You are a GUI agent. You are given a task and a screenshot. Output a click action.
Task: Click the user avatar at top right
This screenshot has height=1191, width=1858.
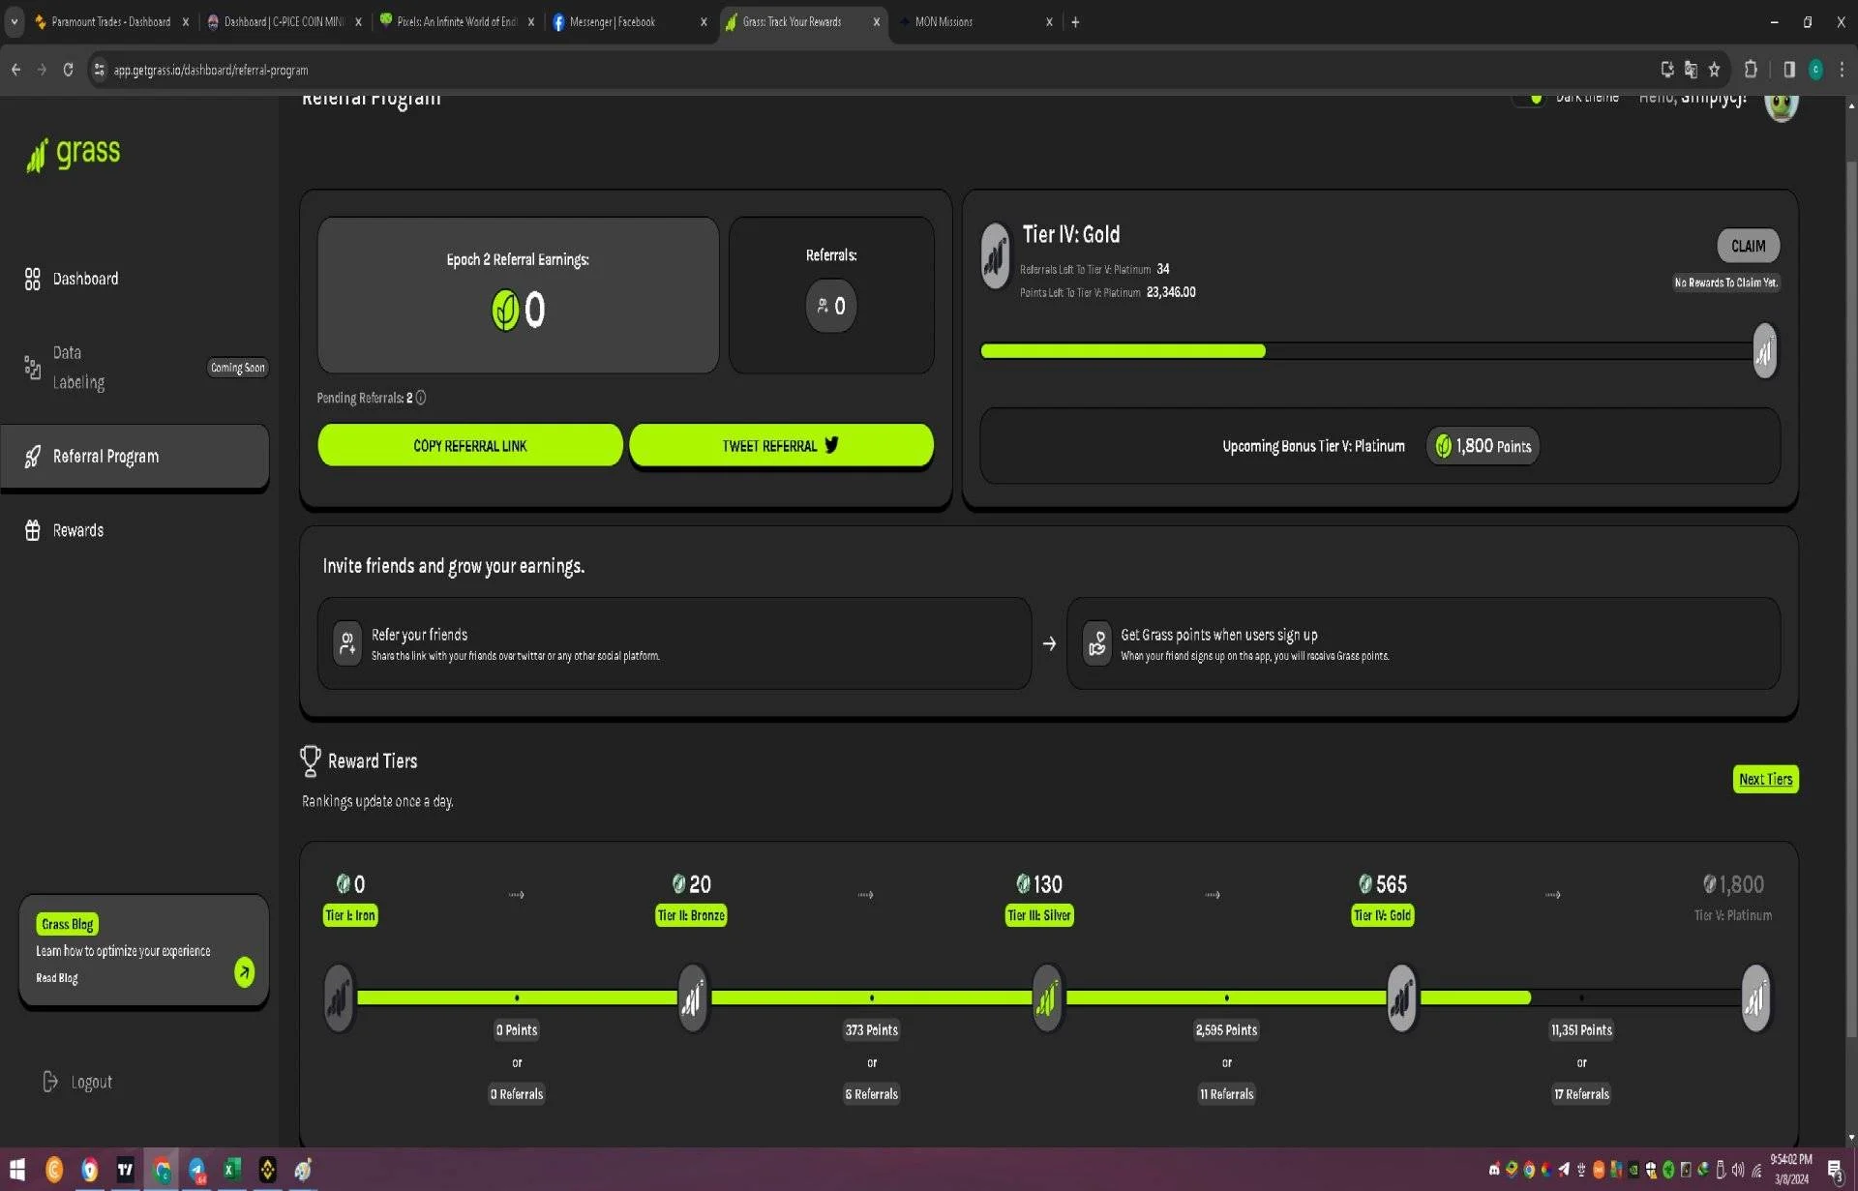(x=1781, y=104)
